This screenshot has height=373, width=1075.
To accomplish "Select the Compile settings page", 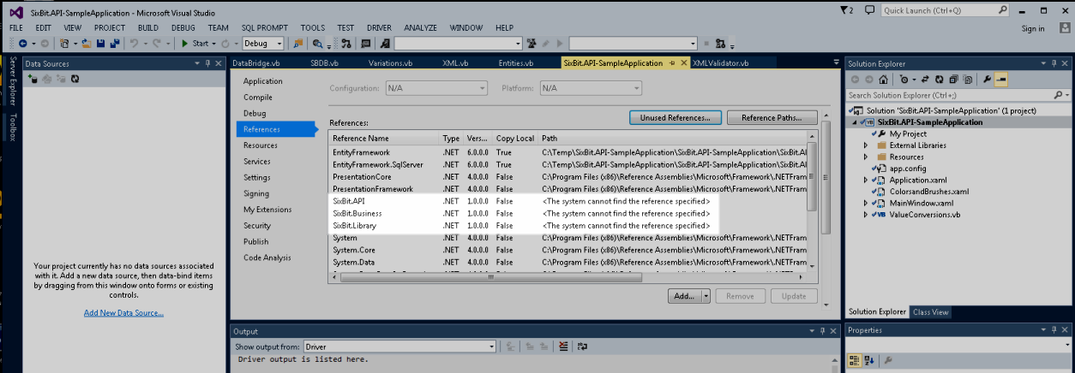I will pos(258,98).
